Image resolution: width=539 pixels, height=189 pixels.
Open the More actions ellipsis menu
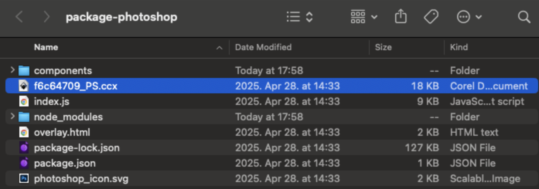coord(469,17)
